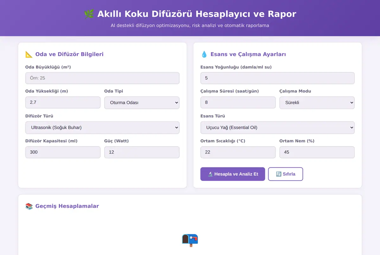
Task: Click the Oda Yüksekliği field showing 2.7
Action: (x=63, y=103)
